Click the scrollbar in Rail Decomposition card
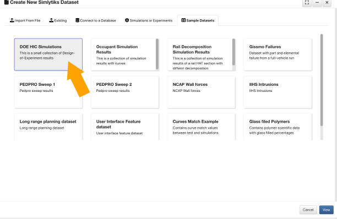The height and width of the screenshot is (219, 337). [x=233, y=52]
